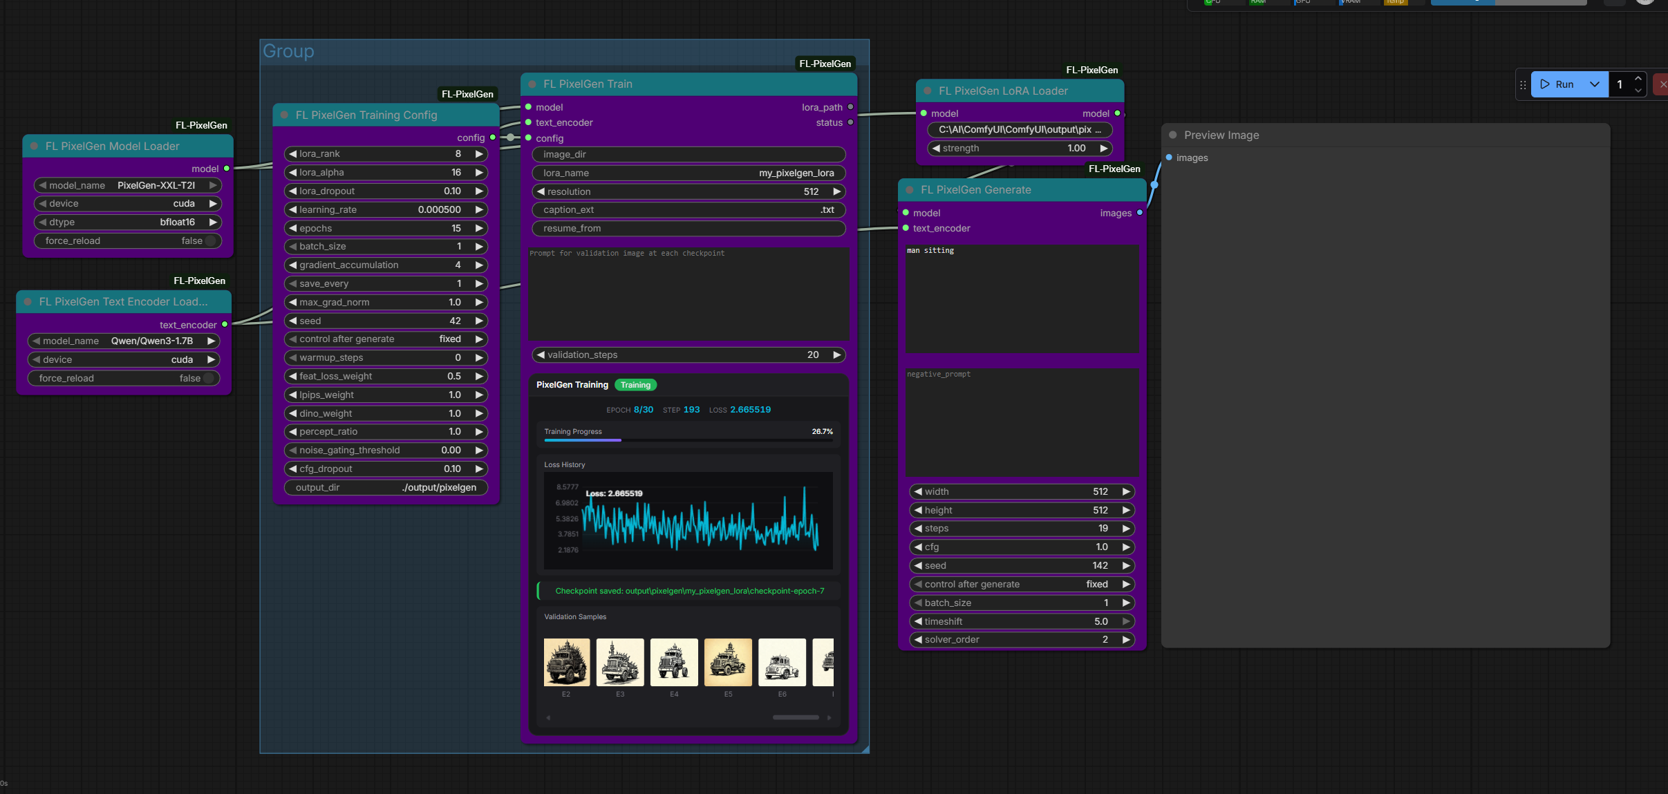
Task: Increase steps in the Generate node
Action: click(x=1126, y=529)
